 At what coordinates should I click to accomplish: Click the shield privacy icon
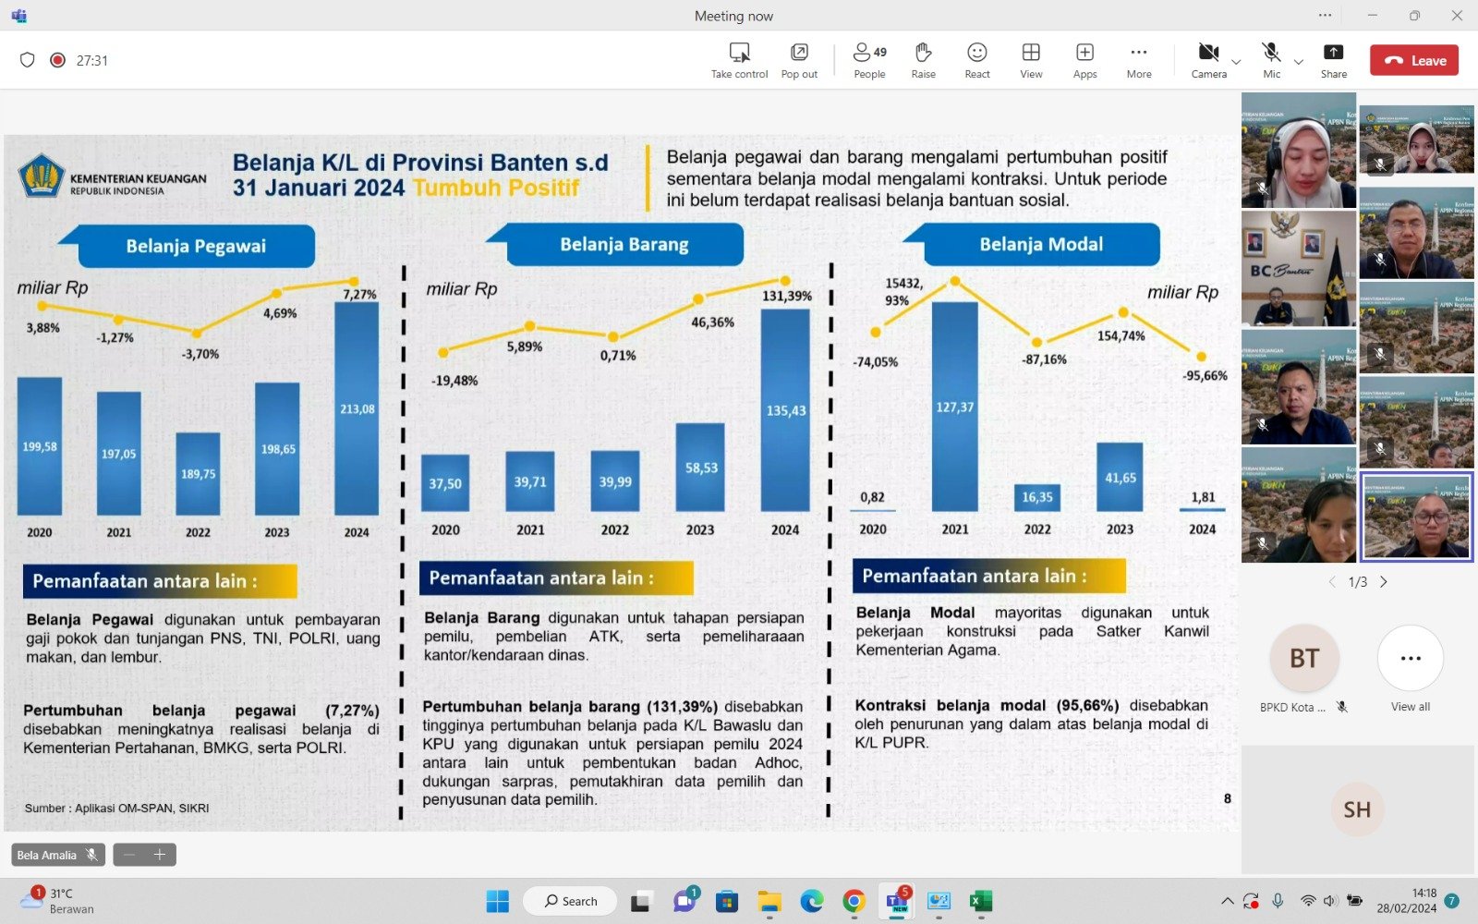click(x=28, y=60)
